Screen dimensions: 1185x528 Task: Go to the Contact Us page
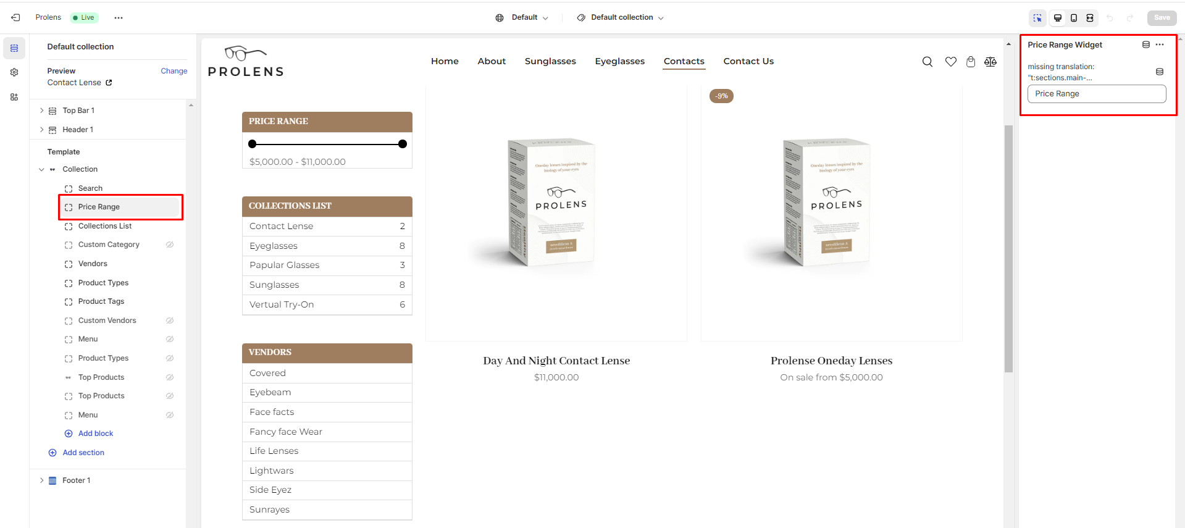tap(748, 61)
